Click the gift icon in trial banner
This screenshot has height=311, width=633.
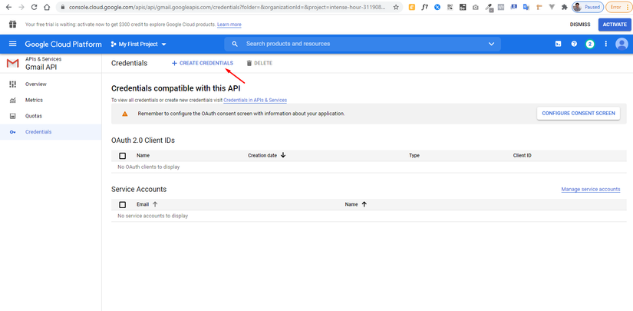(13, 25)
